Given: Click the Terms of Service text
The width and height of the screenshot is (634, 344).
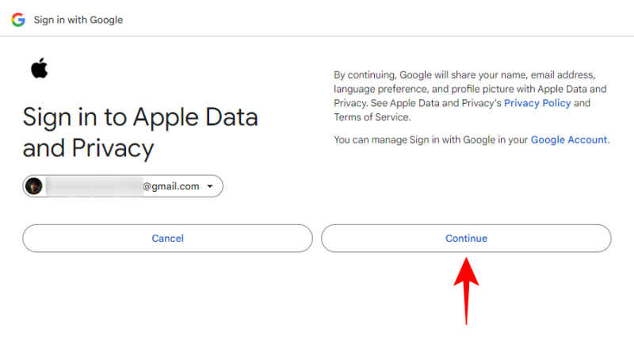Looking at the screenshot, I should coord(372,117).
